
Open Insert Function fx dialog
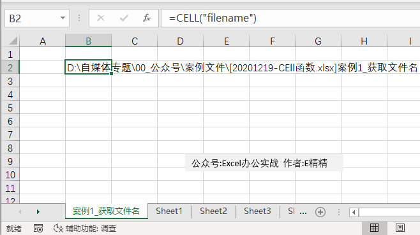coord(147,18)
